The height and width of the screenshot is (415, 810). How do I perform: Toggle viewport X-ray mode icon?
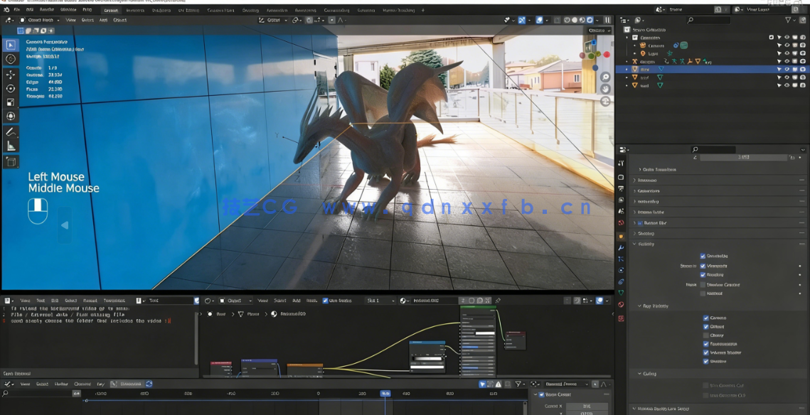557,21
